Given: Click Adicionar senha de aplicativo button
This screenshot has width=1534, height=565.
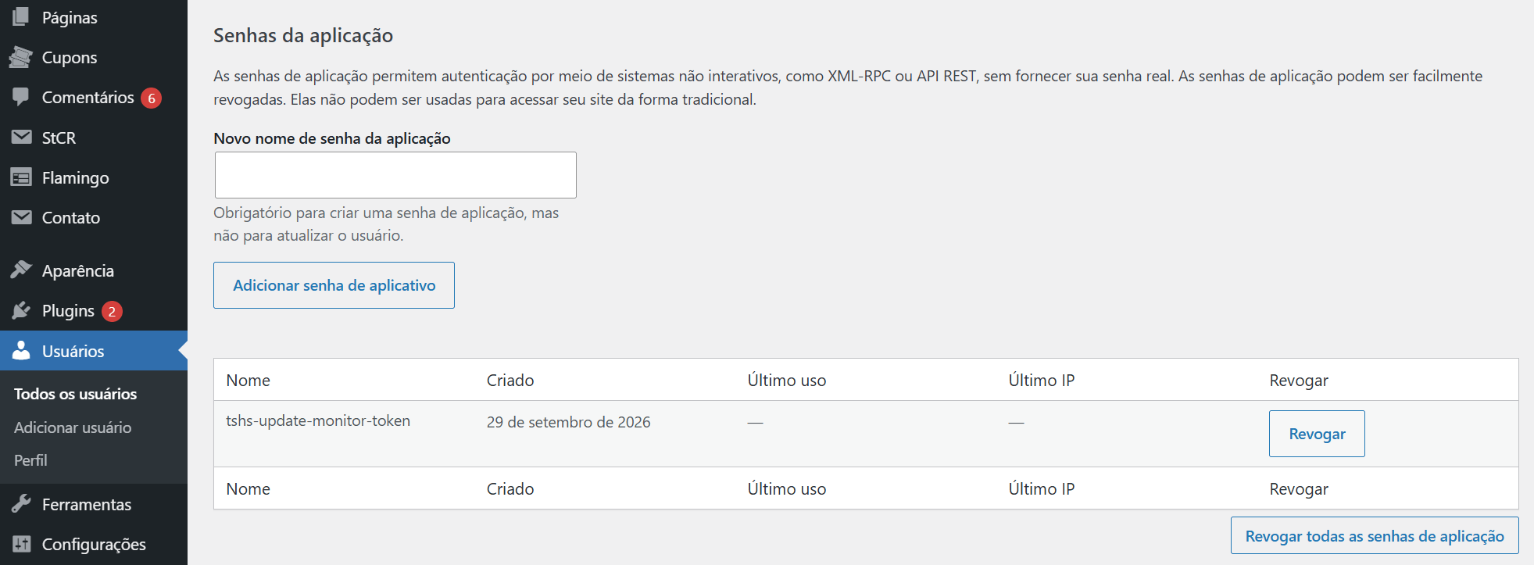Looking at the screenshot, I should (x=334, y=285).
